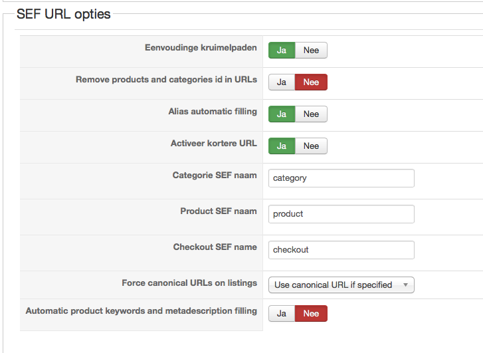Click the Activeer kortere URL label
Image resolution: width=483 pixels, height=353 pixels.
point(213,144)
